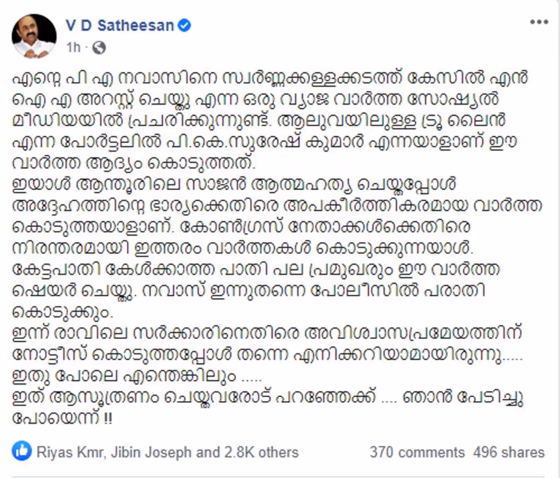The height and width of the screenshot is (478, 560).
Task: Click the blue thumbs-up reaction icon
Action: click(22, 452)
